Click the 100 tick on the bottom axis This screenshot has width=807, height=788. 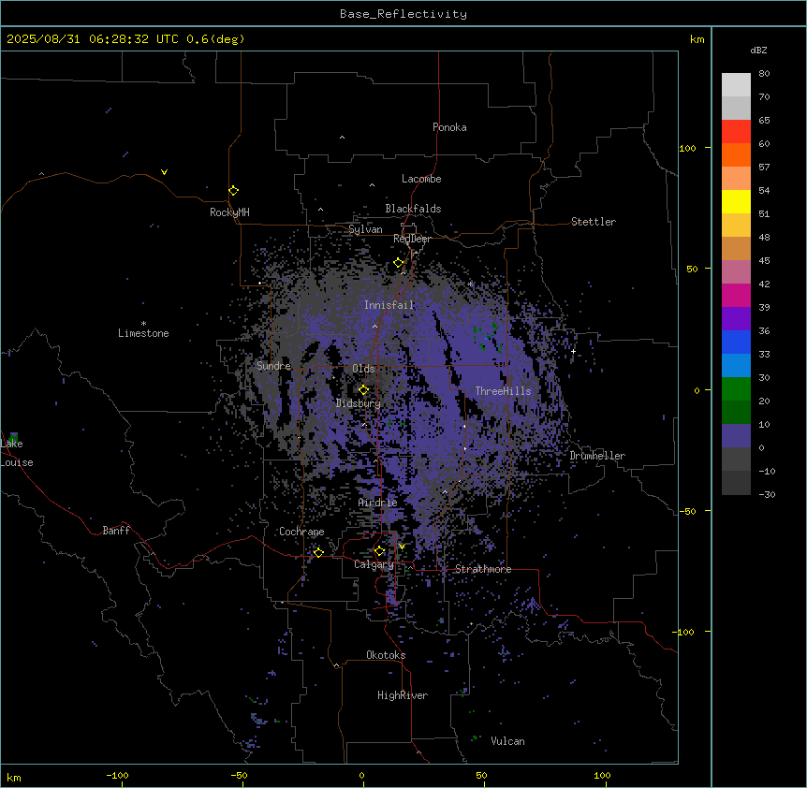point(602,775)
